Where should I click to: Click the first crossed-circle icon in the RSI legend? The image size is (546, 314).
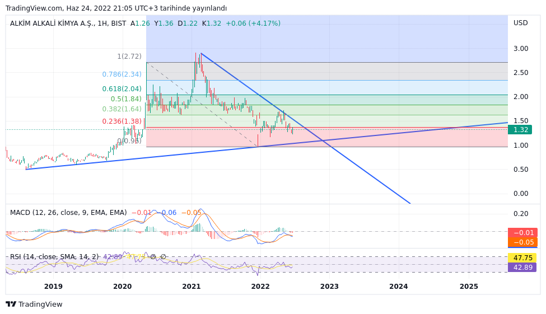(x=153, y=257)
